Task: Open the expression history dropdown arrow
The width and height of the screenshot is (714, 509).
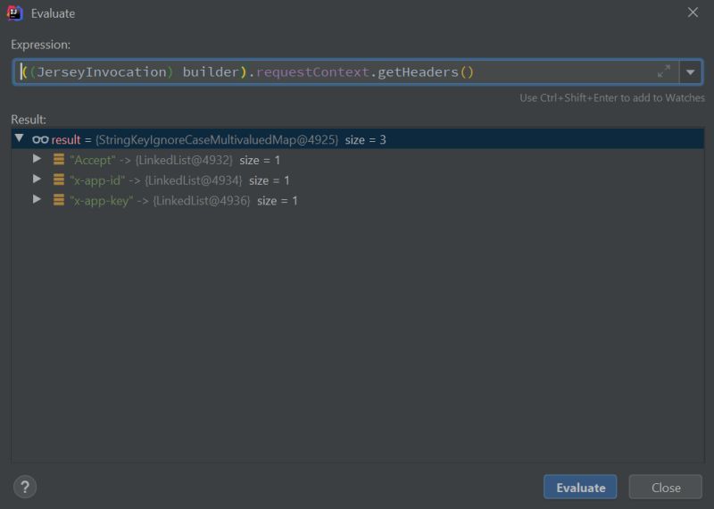Action: (690, 72)
